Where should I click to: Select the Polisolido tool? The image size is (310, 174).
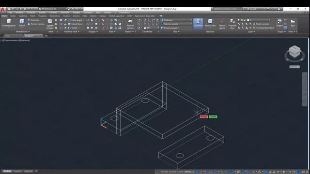(x=33, y=20)
